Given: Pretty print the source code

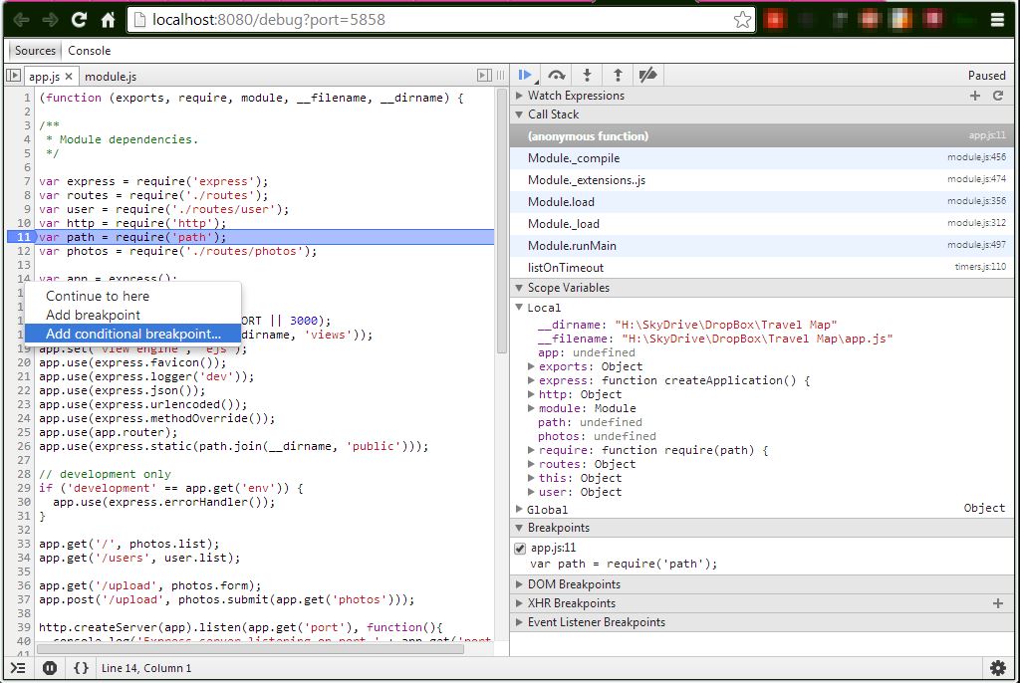Looking at the screenshot, I should coord(82,668).
